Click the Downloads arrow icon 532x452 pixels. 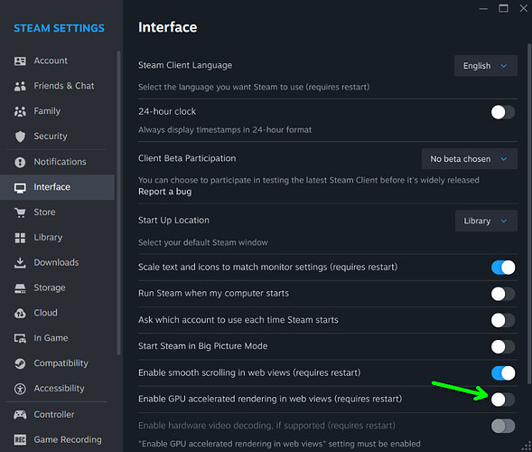click(20, 263)
